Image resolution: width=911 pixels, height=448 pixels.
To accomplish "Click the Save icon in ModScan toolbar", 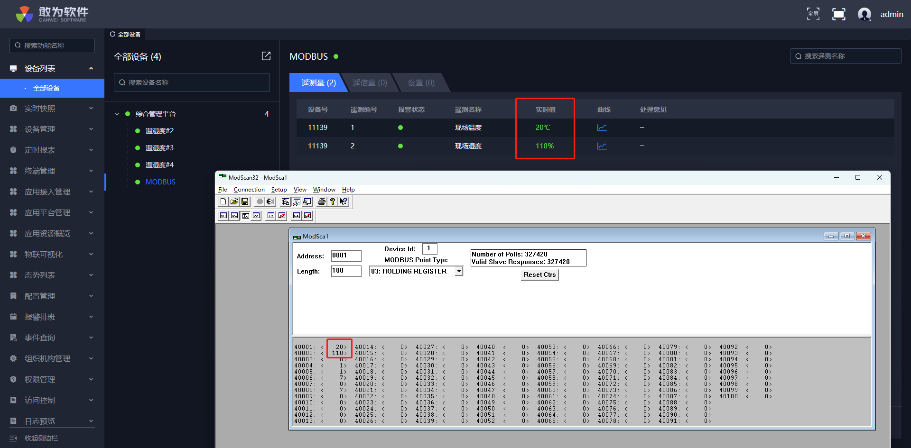I will [245, 201].
